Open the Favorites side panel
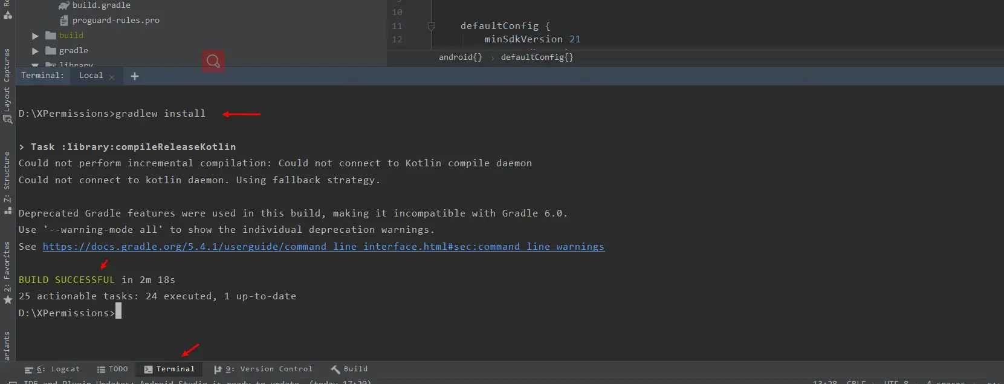This screenshot has width=1004, height=384. click(7, 273)
